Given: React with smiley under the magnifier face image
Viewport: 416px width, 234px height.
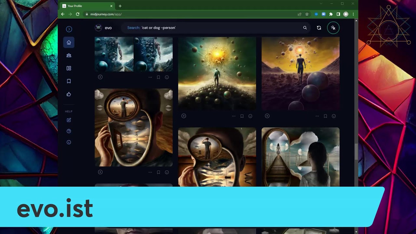Looking at the screenshot, I should [x=167, y=172].
